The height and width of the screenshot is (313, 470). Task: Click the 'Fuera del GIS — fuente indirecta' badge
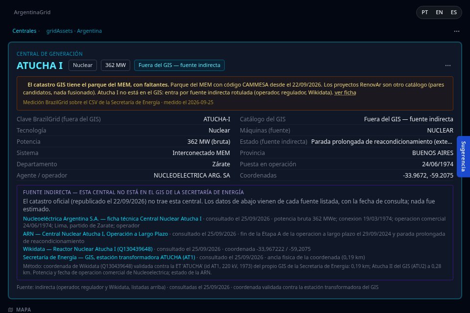click(x=179, y=66)
